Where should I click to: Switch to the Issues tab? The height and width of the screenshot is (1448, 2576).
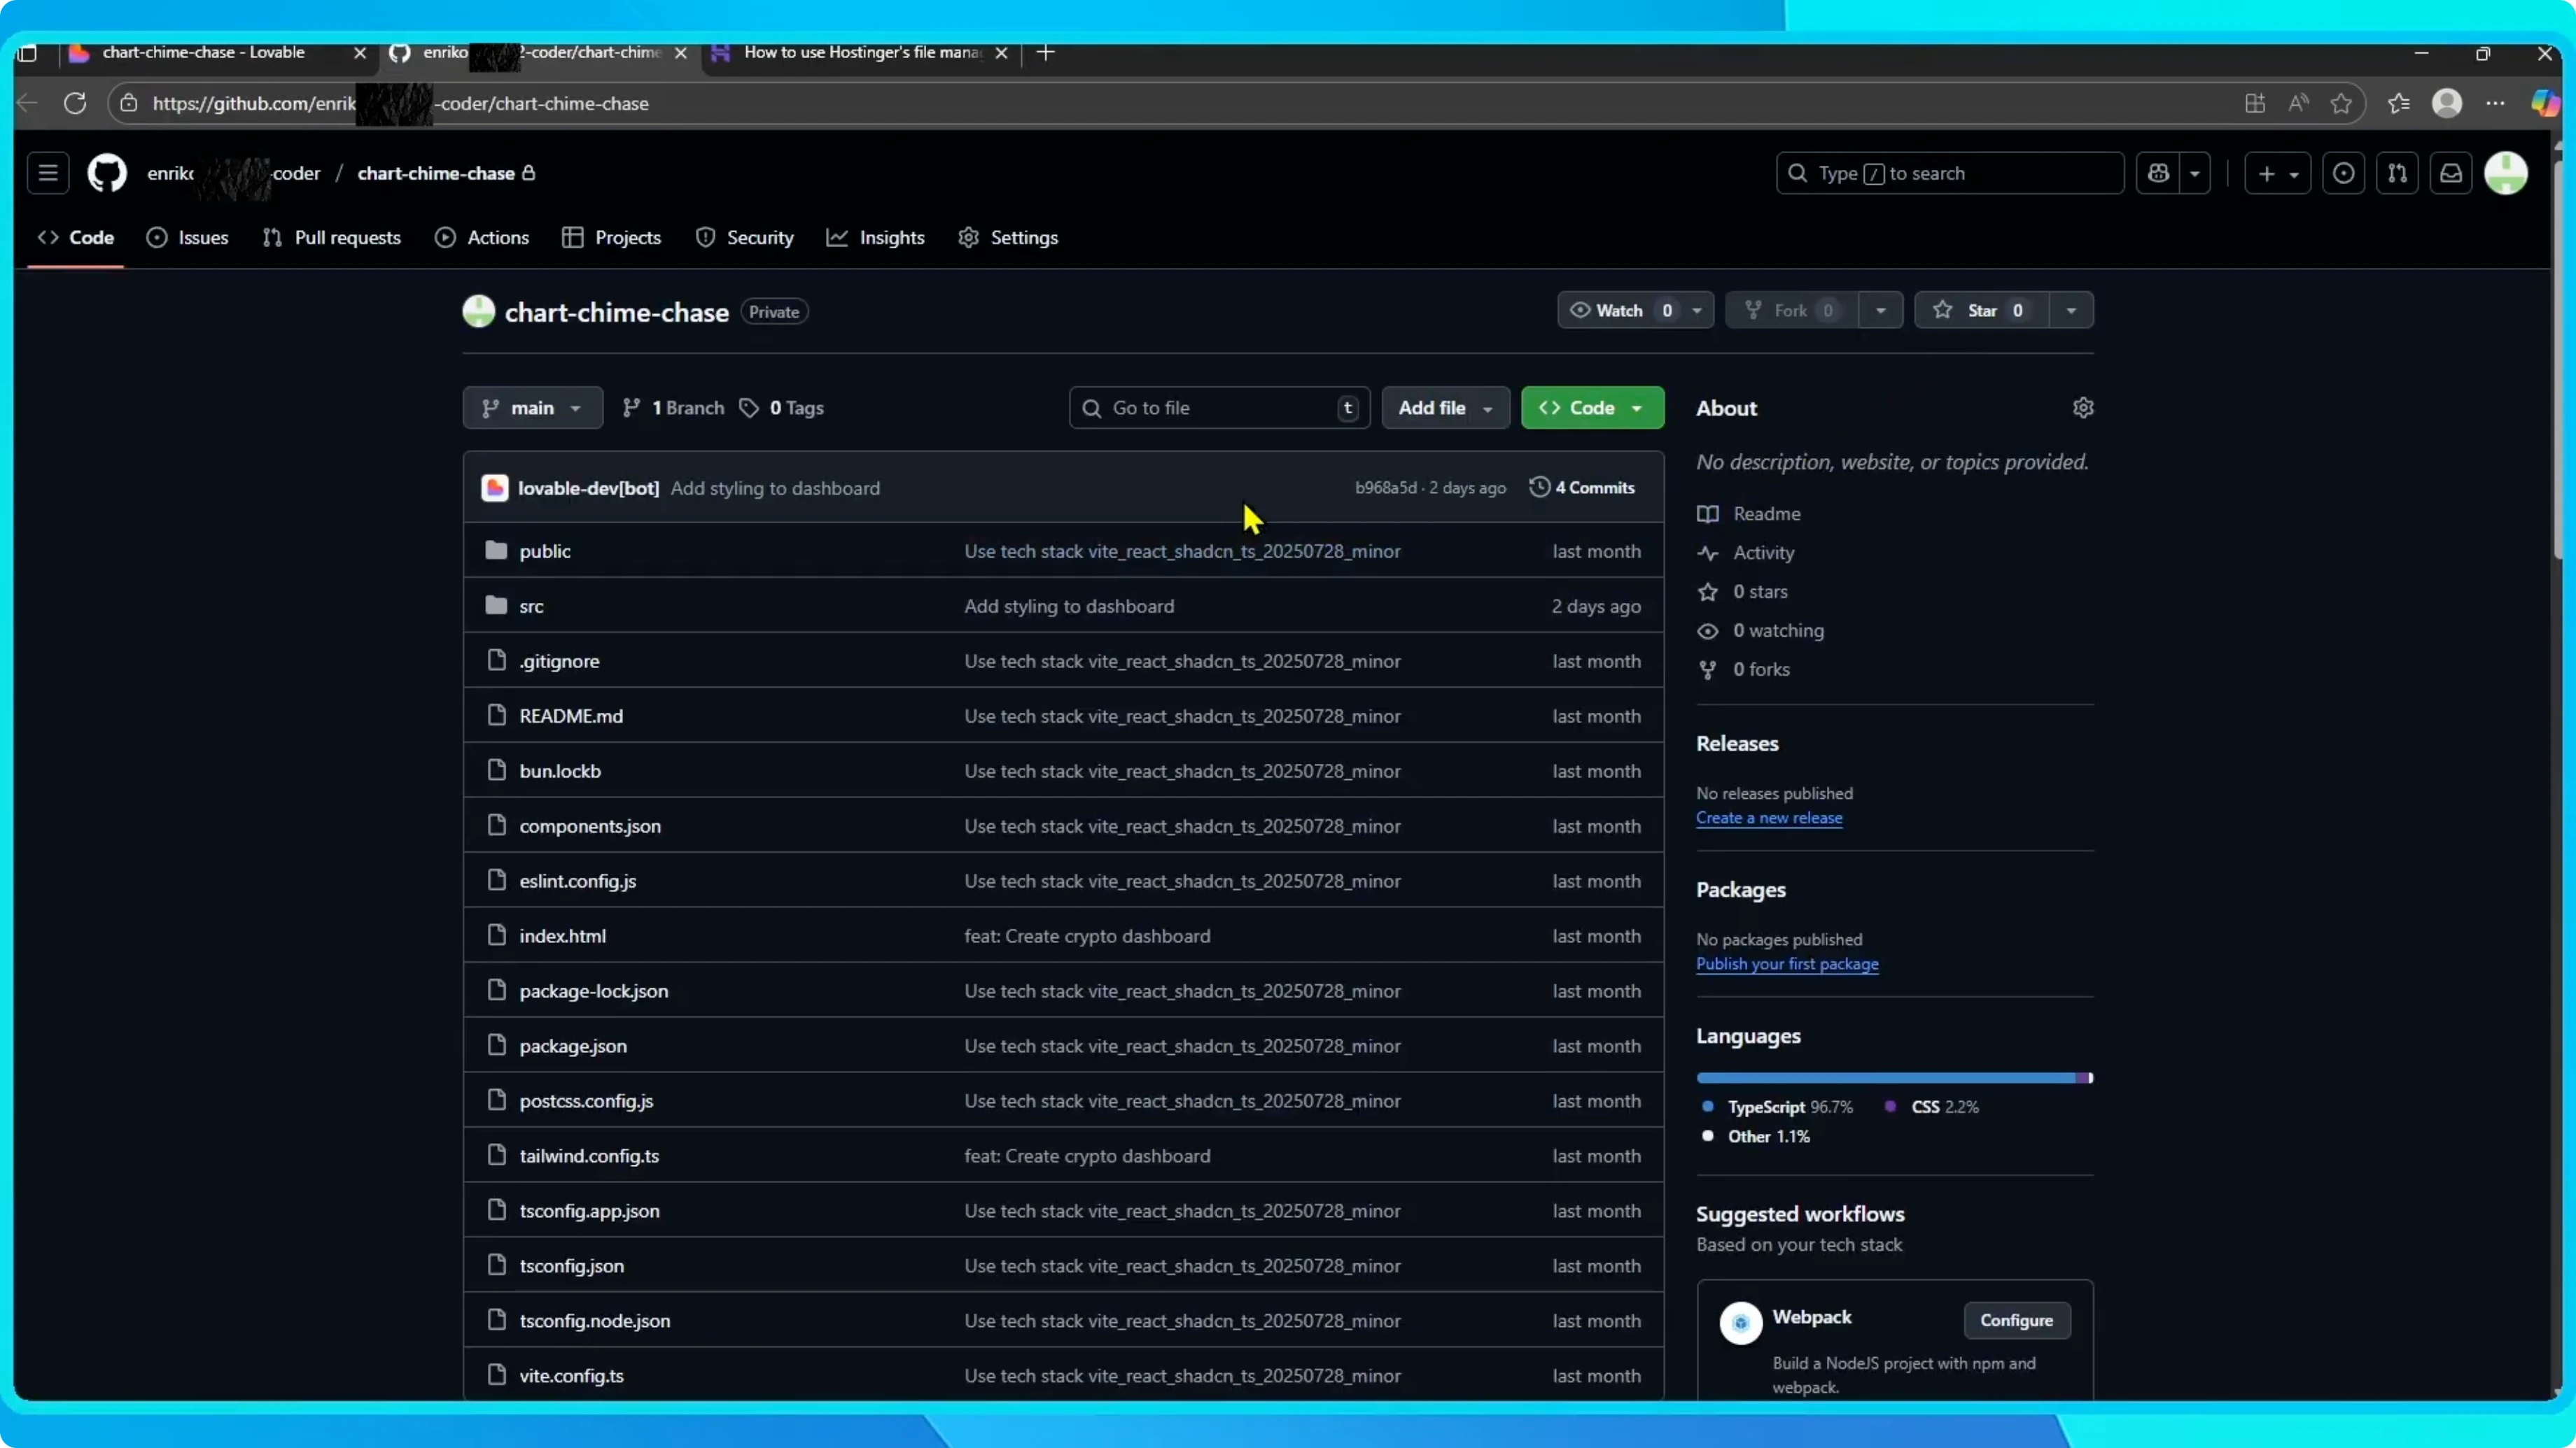pyautogui.click(x=187, y=238)
